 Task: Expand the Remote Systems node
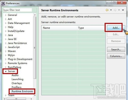click(6, 63)
